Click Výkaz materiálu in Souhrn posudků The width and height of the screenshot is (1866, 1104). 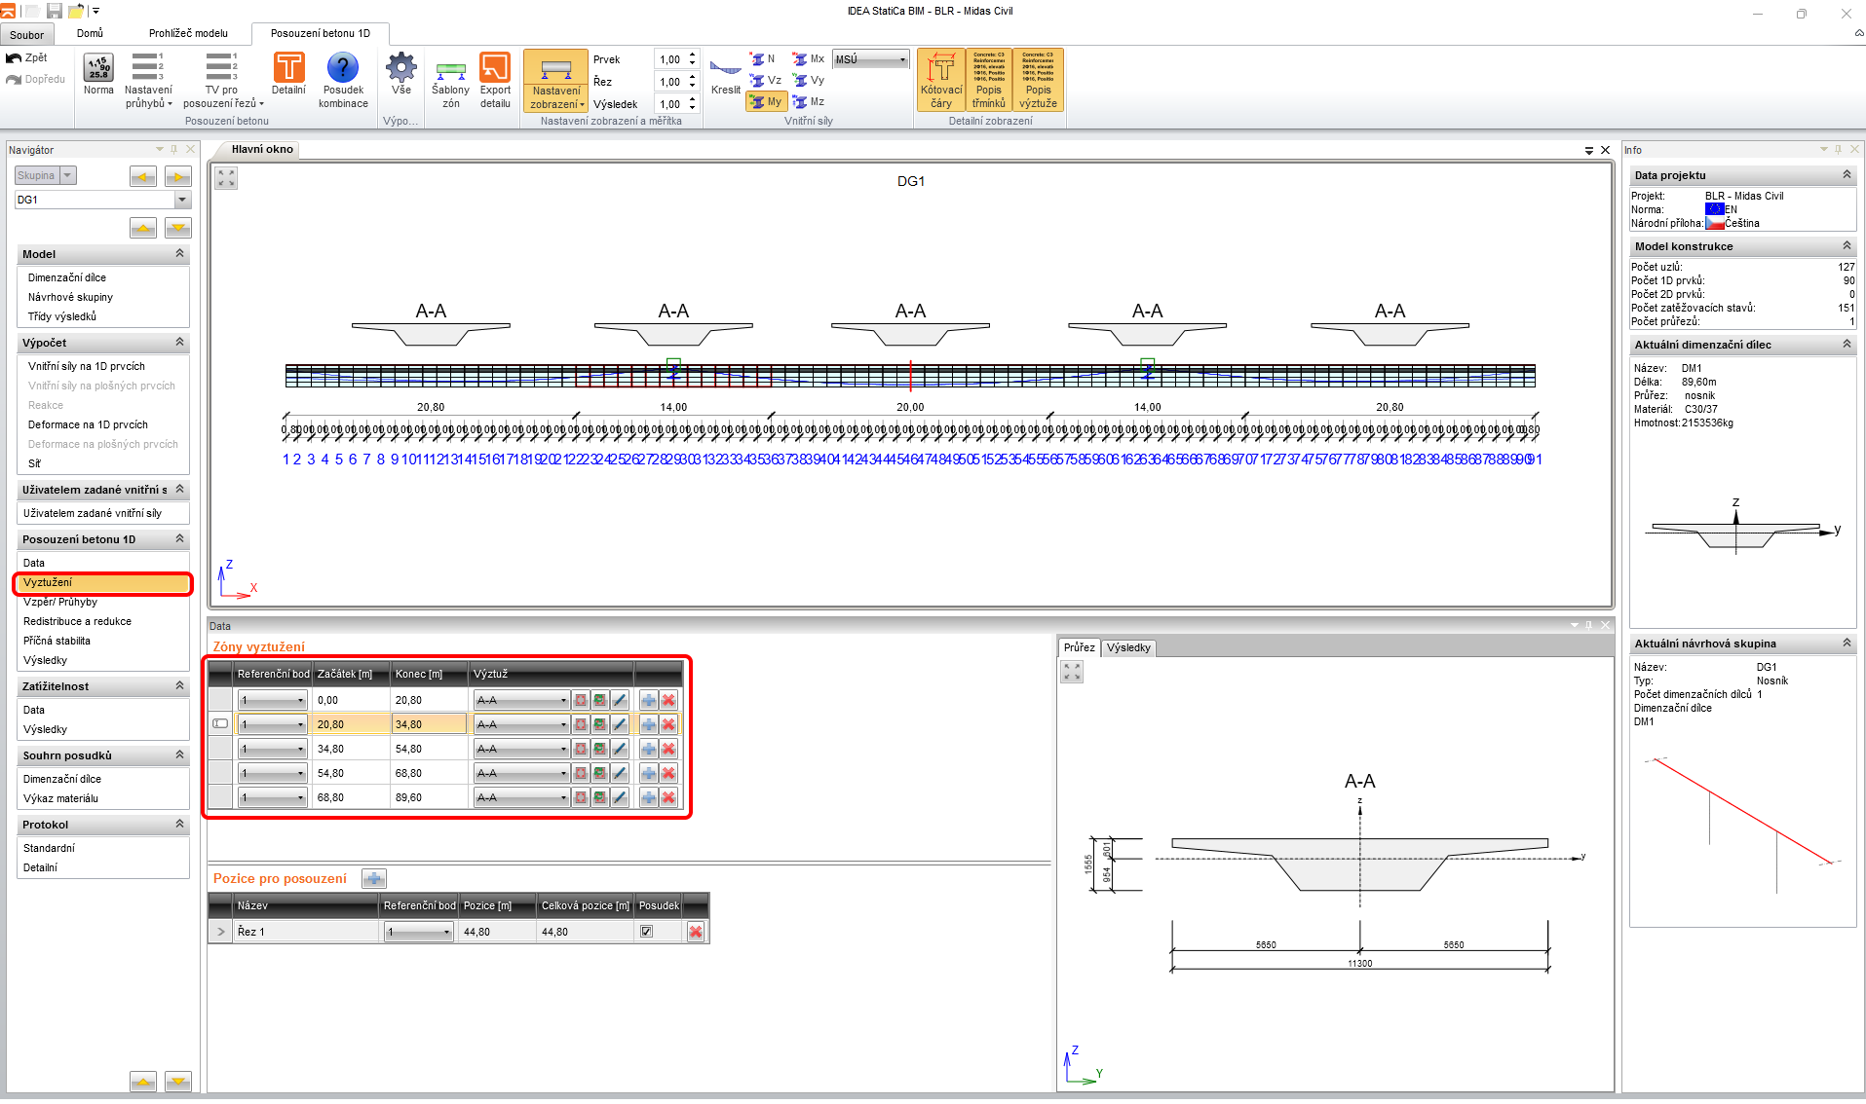click(x=60, y=798)
